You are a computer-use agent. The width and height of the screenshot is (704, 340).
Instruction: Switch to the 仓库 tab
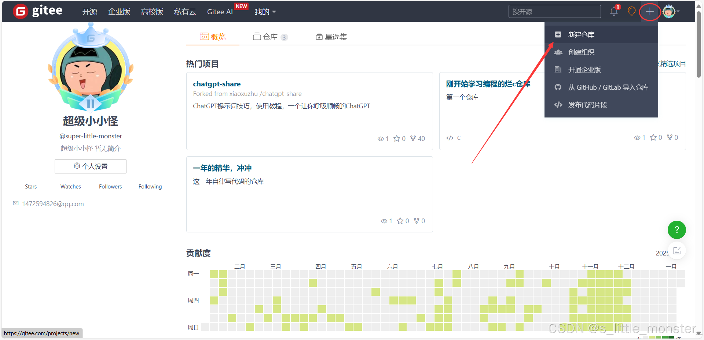pyautogui.click(x=270, y=37)
